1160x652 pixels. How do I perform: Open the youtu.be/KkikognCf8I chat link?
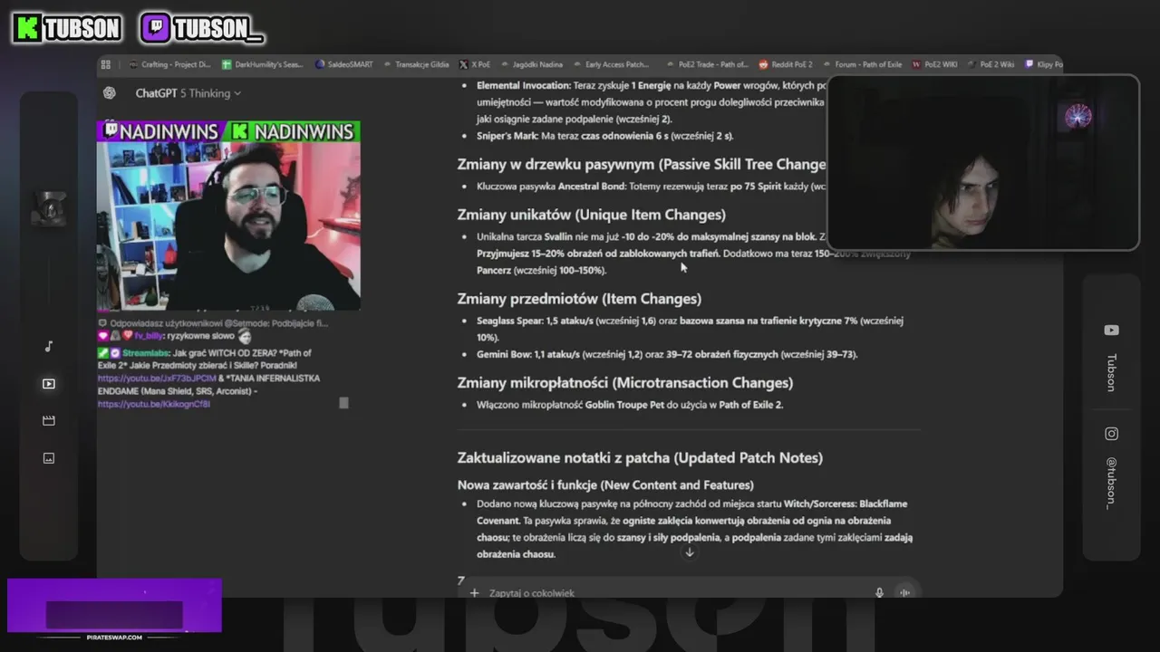coord(154,404)
